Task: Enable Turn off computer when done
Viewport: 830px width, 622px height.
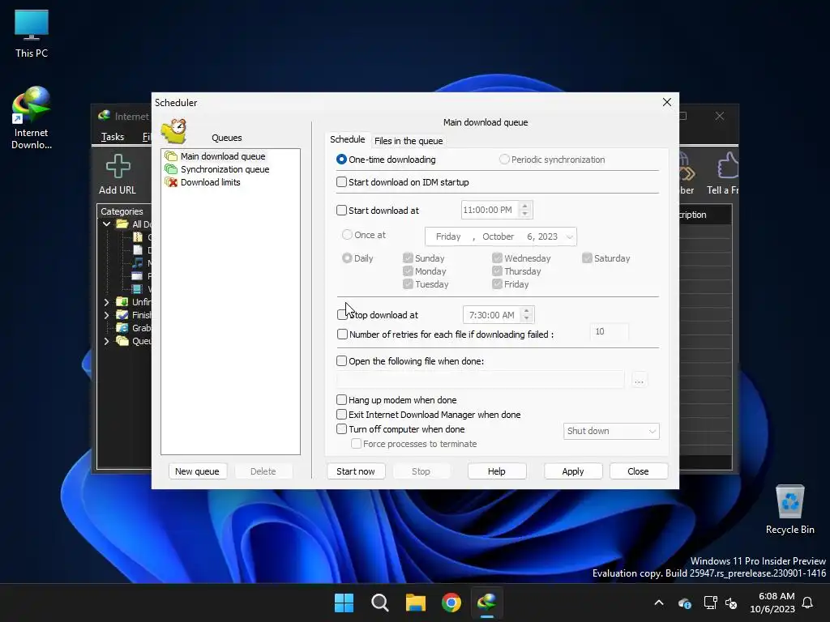Action: [x=341, y=429]
